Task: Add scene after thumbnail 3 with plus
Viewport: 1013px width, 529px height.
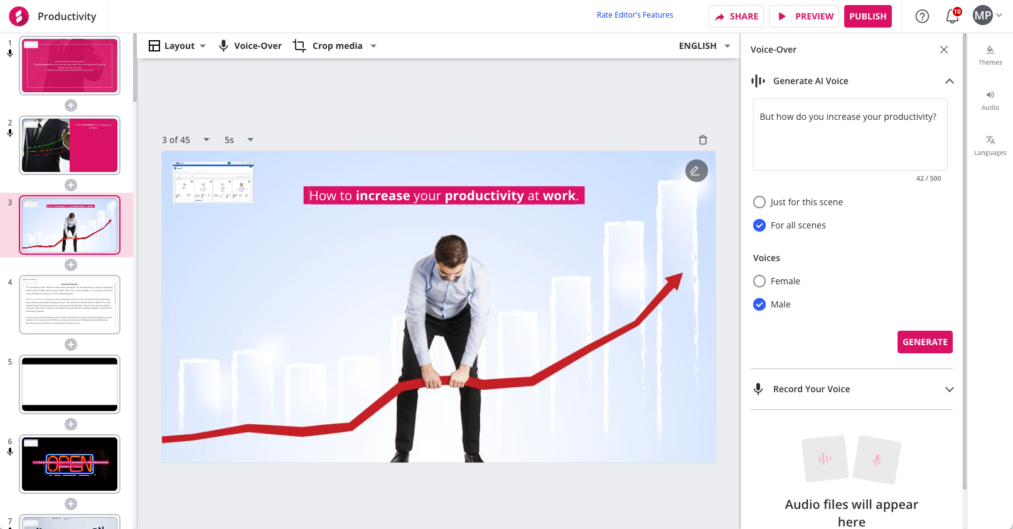Action: [x=71, y=265]
